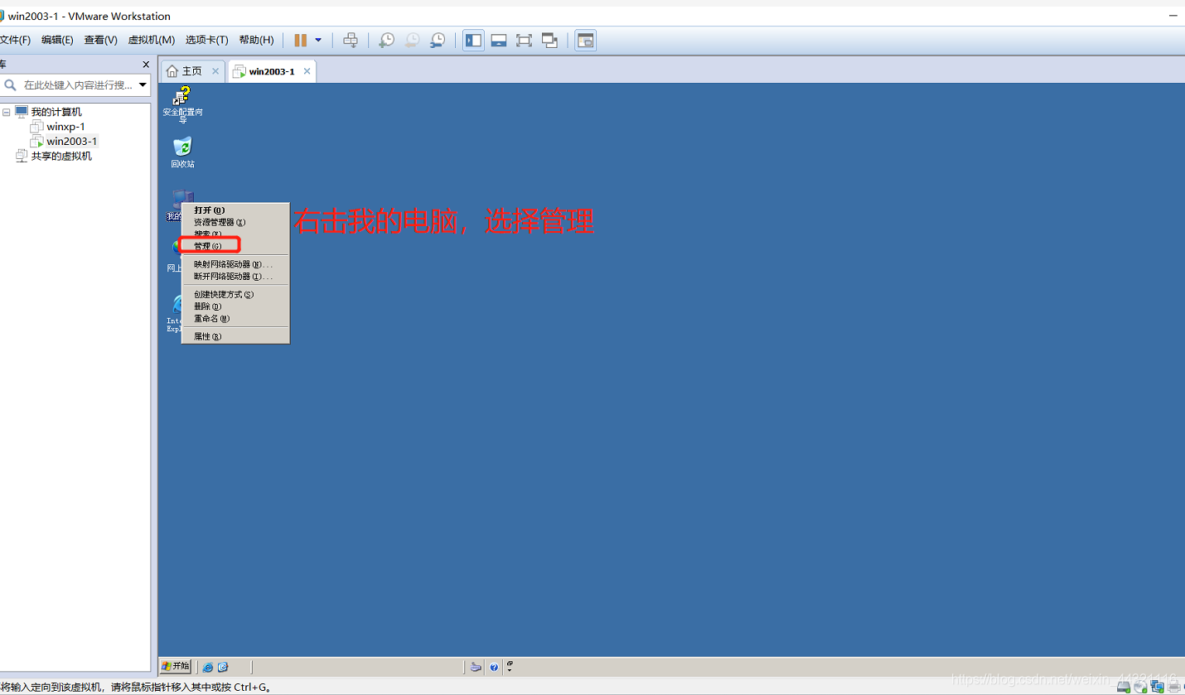
Task: Open the snapshot manager icon
Action: 438,40
